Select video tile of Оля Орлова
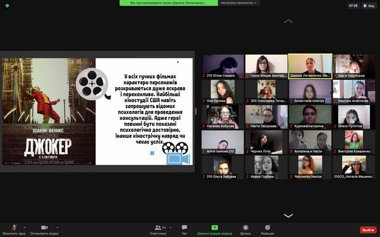This screenshot has height=237, width=380. coord(223,91)
